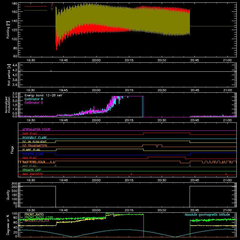Click the FLARE_FLAG label

(x=31, y=150)
